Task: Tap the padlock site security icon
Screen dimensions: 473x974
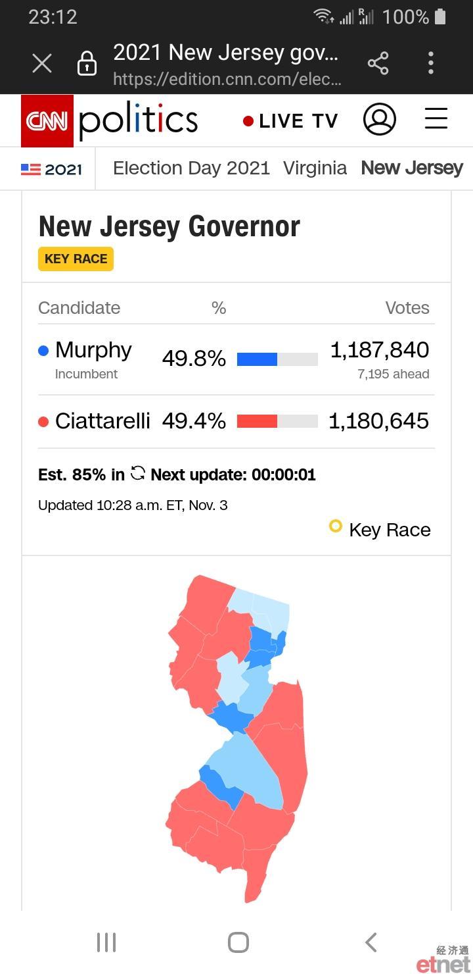Action: pos(87,63)
